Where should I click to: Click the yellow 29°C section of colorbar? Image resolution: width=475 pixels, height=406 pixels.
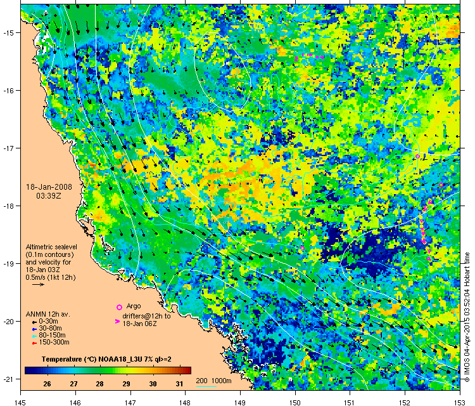[126, 370]
